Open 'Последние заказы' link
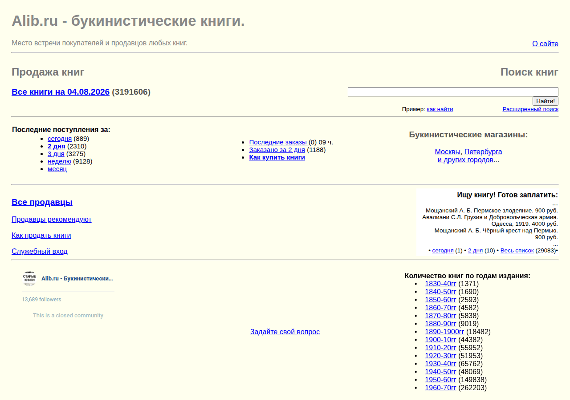Image resolution: width=570 pixels, height=400 pixels. [279, 142]
